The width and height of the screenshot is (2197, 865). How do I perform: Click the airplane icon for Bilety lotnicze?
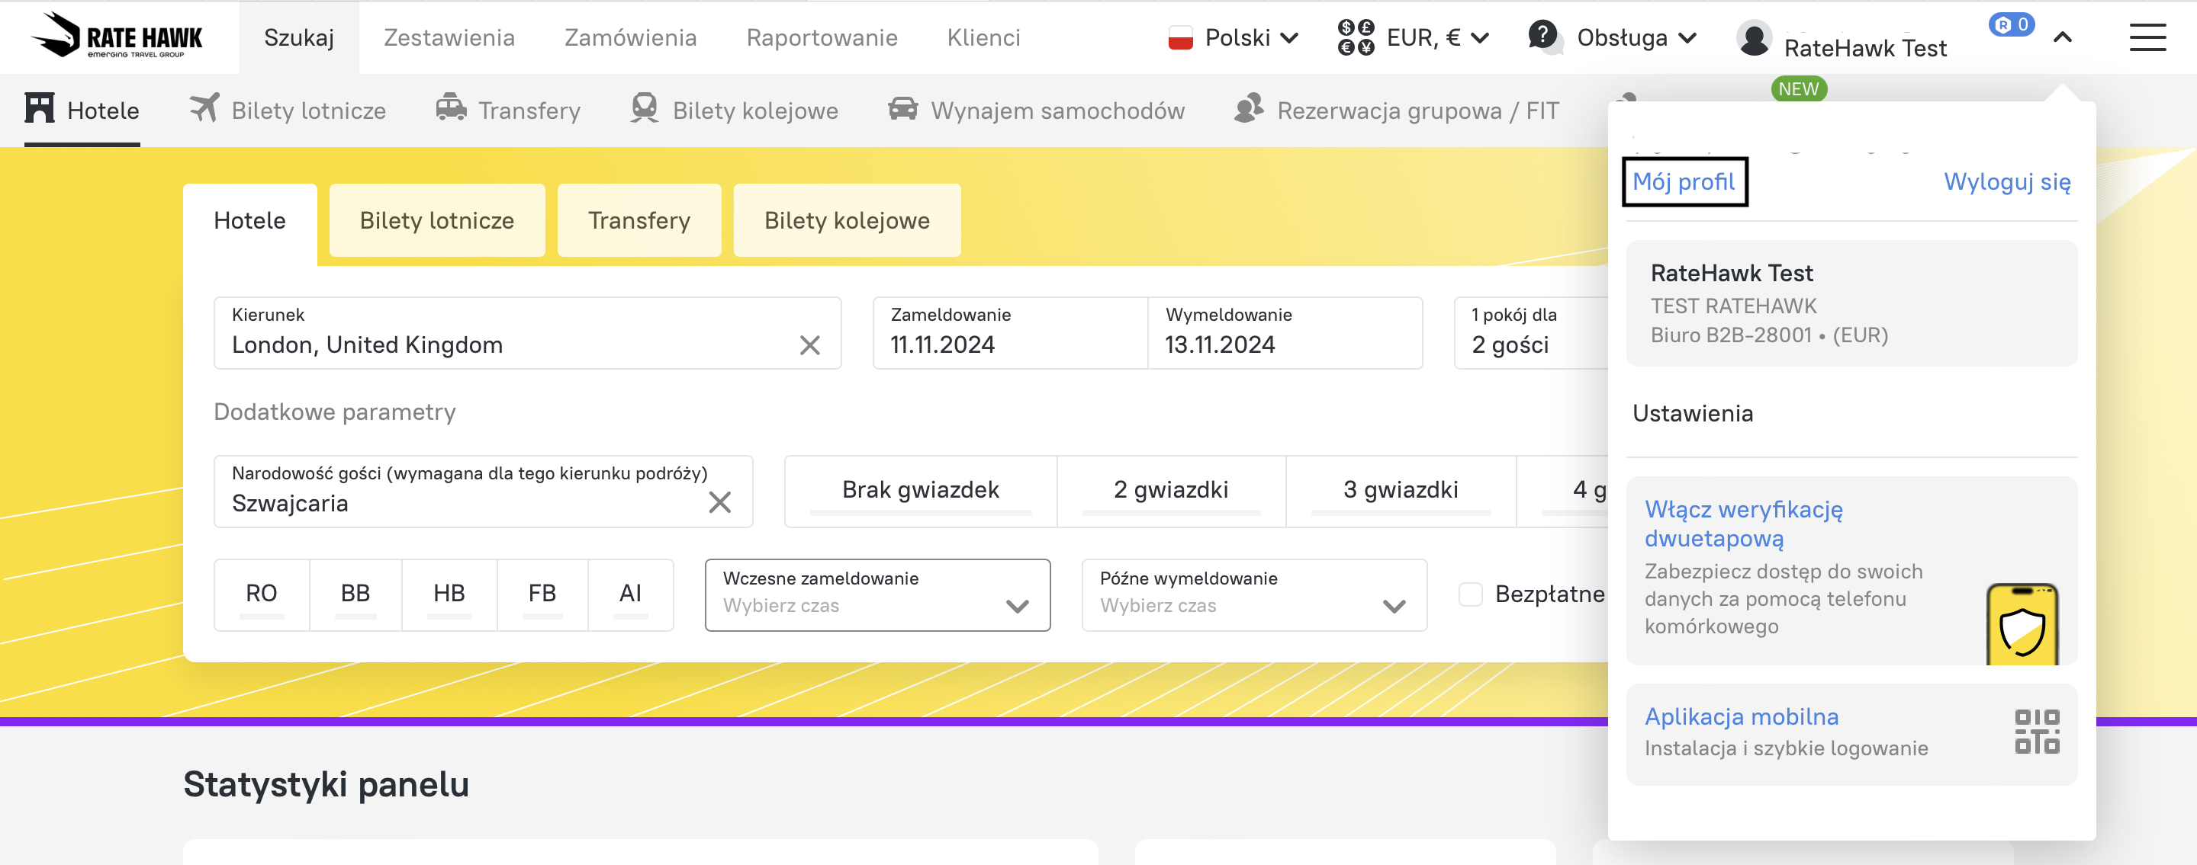point(204,108)
